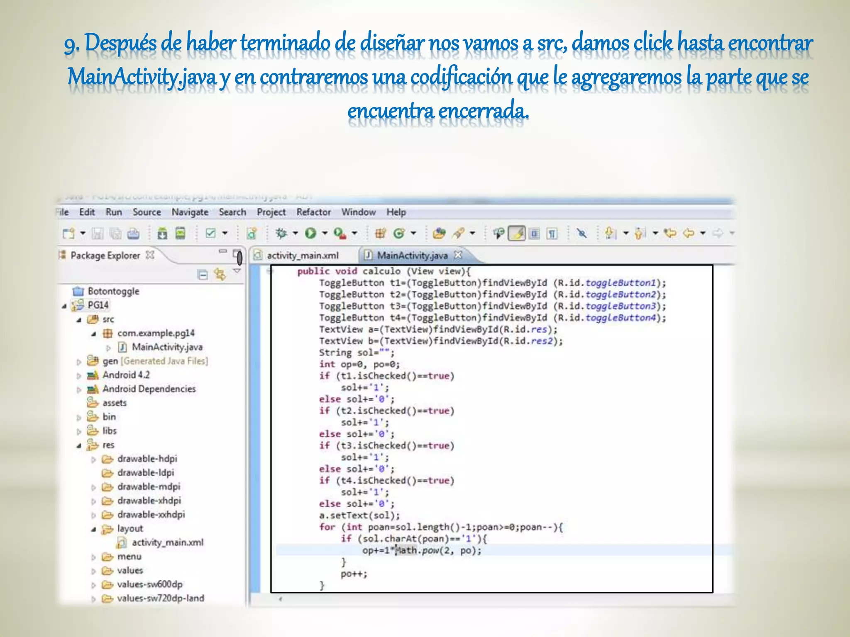Viewport: 850px width, 637px height.
Task: Open the Android Virtual Device Manager icon
Action: [180, 233]
